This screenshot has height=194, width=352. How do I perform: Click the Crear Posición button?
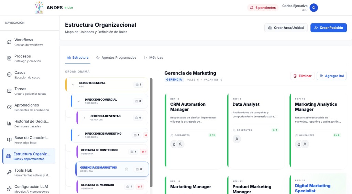(328, 28)
